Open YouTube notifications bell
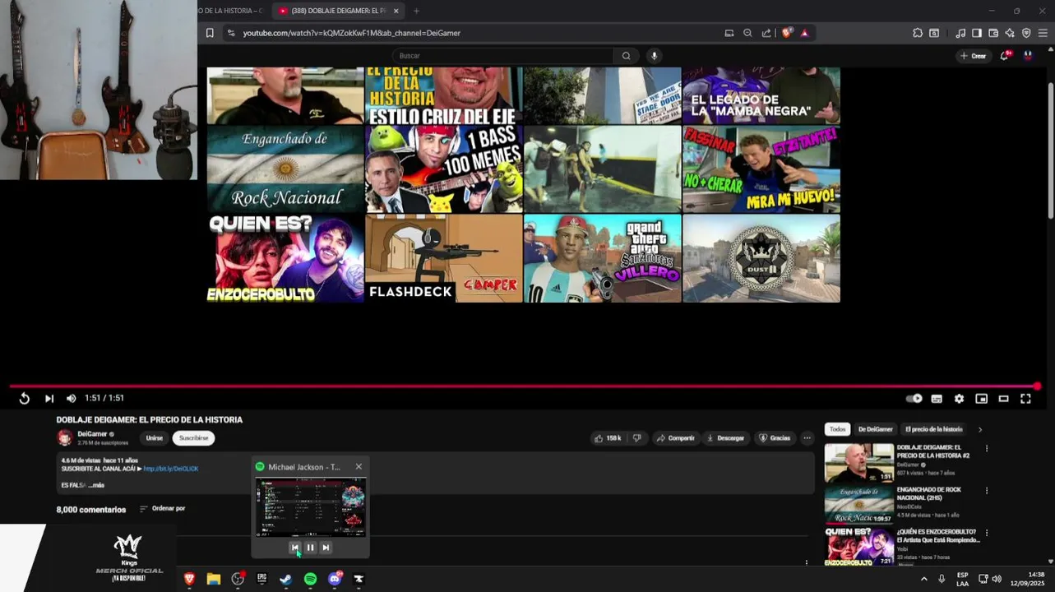This screenshot has width=1055, height=592. [1005, 56]
